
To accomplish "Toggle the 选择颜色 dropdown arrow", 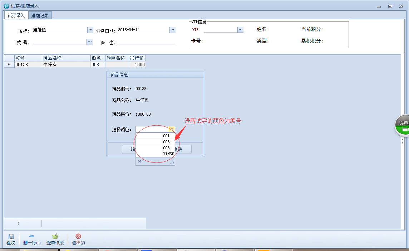I will point(172,130).
